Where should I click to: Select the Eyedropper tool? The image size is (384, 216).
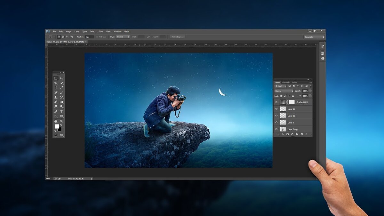[61, 88]
